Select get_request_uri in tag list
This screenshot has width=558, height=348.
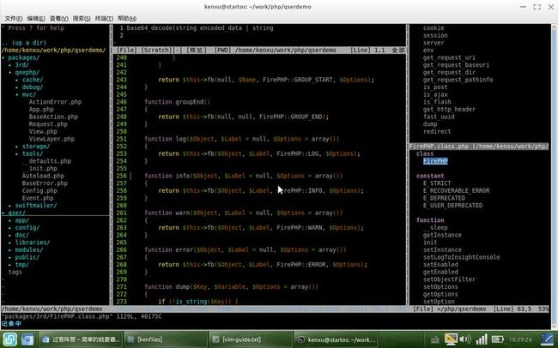click(x=449, y=57)
